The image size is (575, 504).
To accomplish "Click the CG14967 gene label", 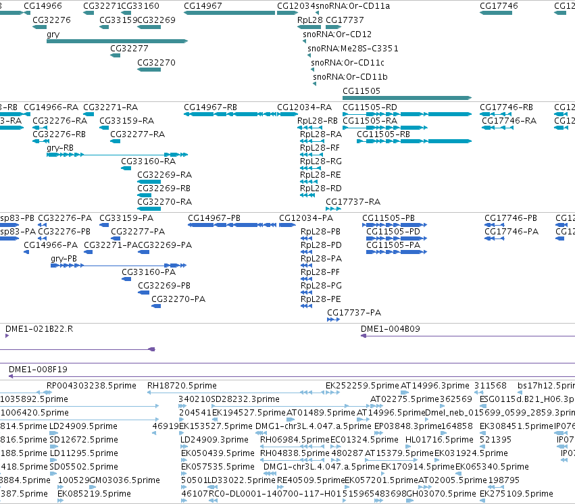I will pyautogui.click(x=203, y=6).
